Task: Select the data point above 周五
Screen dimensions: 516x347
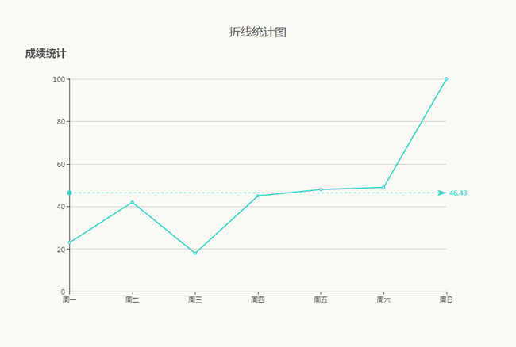Action: [x=321, y=189]
